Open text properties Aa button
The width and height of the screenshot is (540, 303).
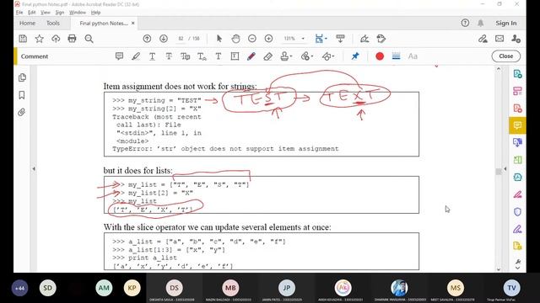[413, 56]
